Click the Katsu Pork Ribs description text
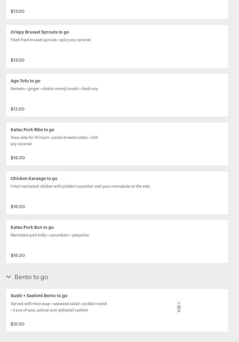This screenshot has height=342, width=239. coord(54,141)
